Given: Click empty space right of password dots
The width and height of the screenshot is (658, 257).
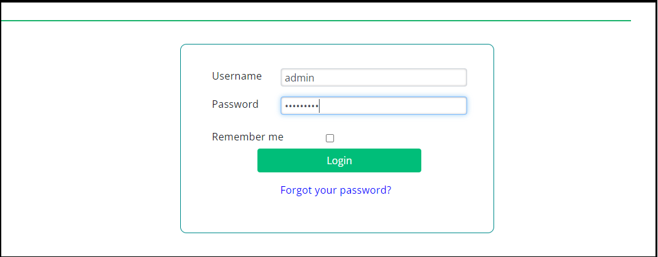Looking at the screenshot, I should (396, 106).
